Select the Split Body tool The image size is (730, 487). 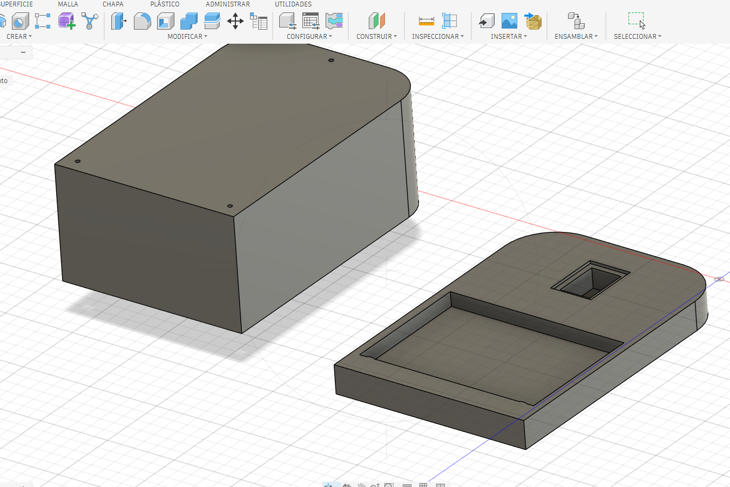212,22
